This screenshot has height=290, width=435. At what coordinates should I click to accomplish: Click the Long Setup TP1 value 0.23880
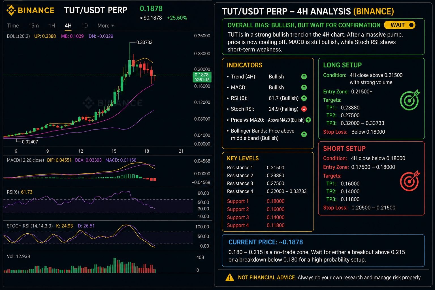[350, 108]
